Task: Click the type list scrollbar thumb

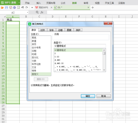Action: (x=104, y=53)
